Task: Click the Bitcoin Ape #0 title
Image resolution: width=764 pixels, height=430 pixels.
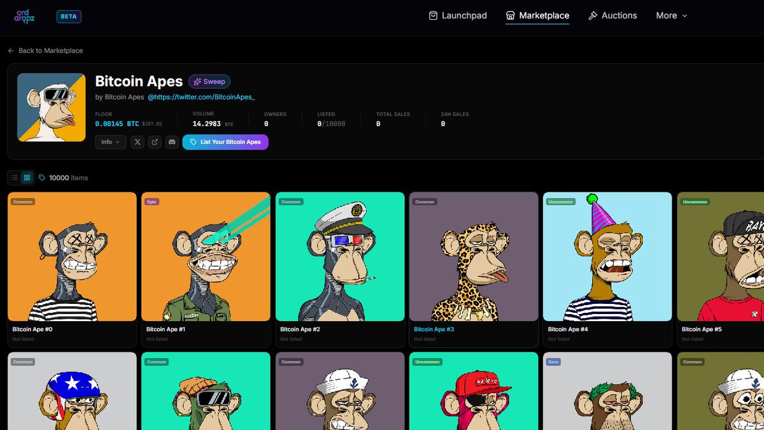Action: pyautogui.click(x=32, y=329)
